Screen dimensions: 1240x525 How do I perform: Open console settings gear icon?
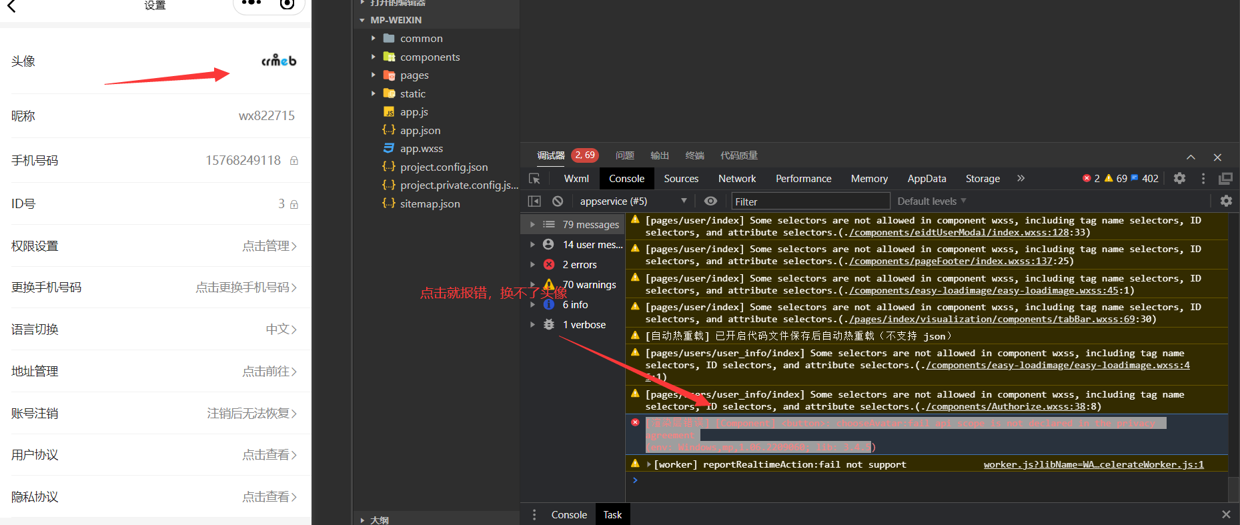point(1226,201)
